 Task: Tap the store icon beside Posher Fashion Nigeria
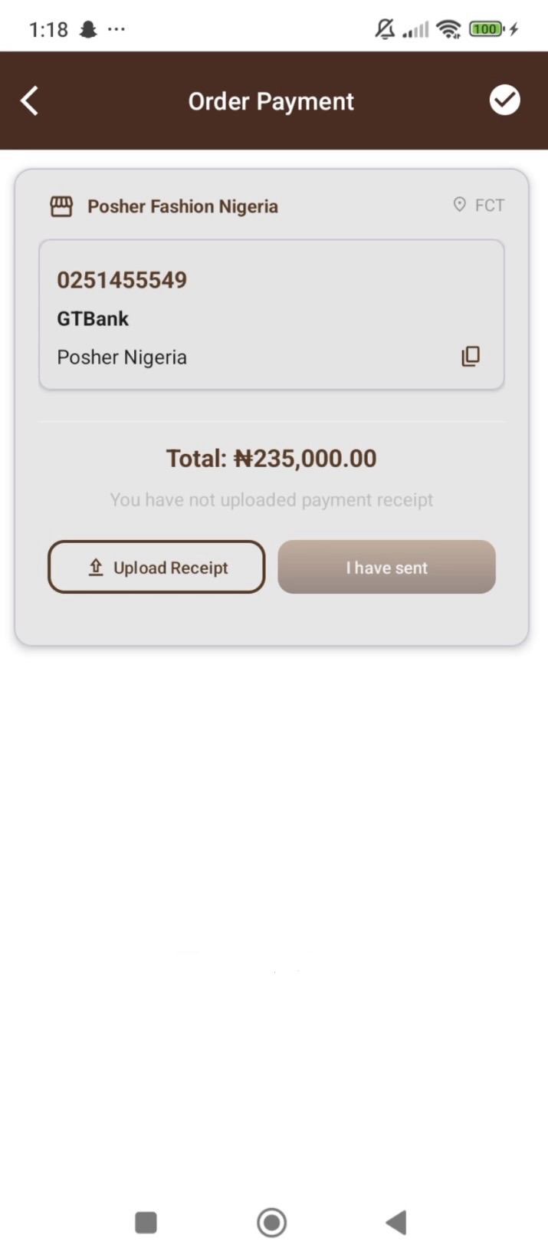point(61,206)
